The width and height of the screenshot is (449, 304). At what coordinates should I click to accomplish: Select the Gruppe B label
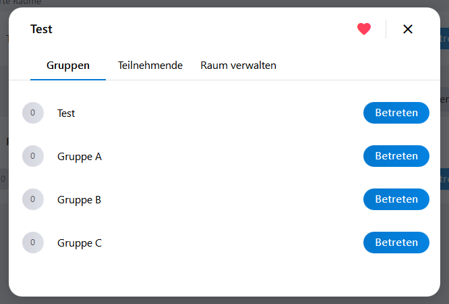[80, 200]
